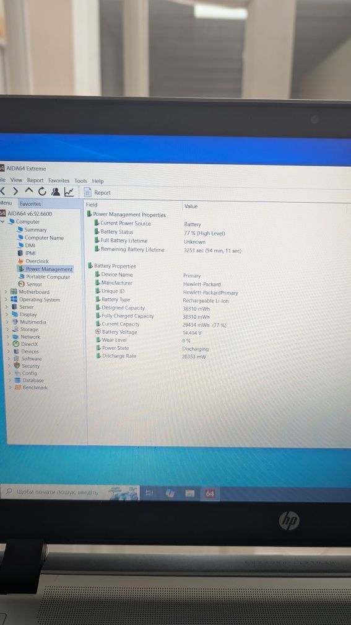Click the Battery Voltage row icon

click(98, 332)
